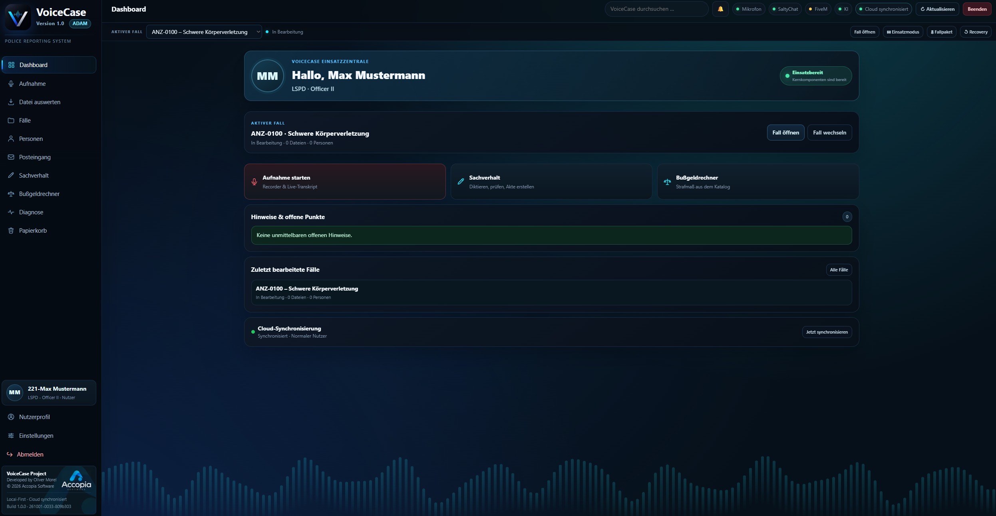
Task: Click the Abmelden logout arrow icon
Action: (10, 455)
